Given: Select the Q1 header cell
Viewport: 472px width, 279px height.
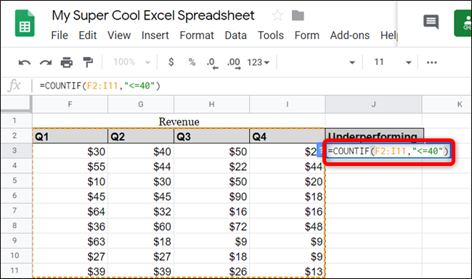Looking at the screenshot, I should 70,136.
